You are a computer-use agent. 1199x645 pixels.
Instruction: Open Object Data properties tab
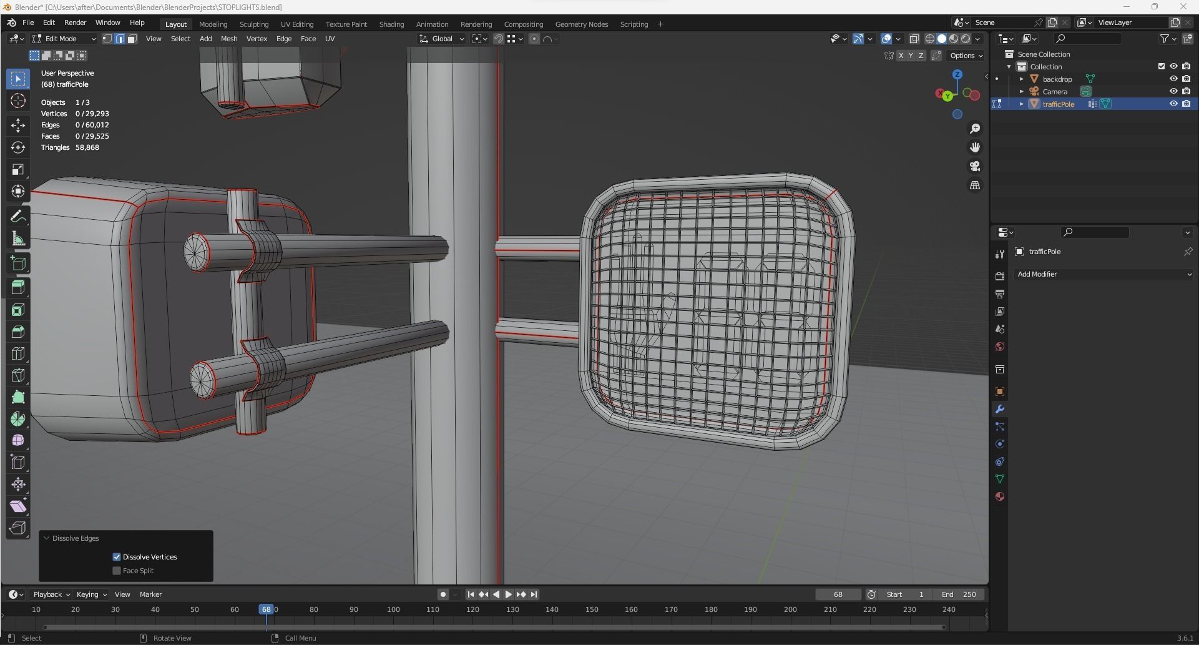[999, 479]
